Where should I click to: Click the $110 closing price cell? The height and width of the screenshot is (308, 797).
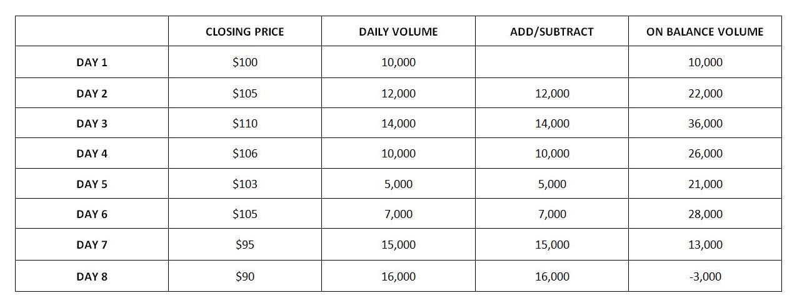pos(244,124)
